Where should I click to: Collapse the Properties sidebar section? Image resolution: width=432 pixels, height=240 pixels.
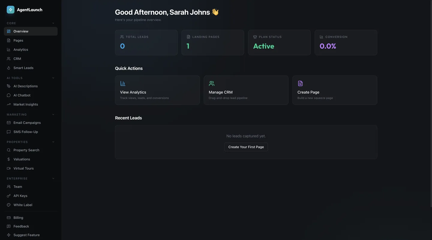click(x=53, y=142)
